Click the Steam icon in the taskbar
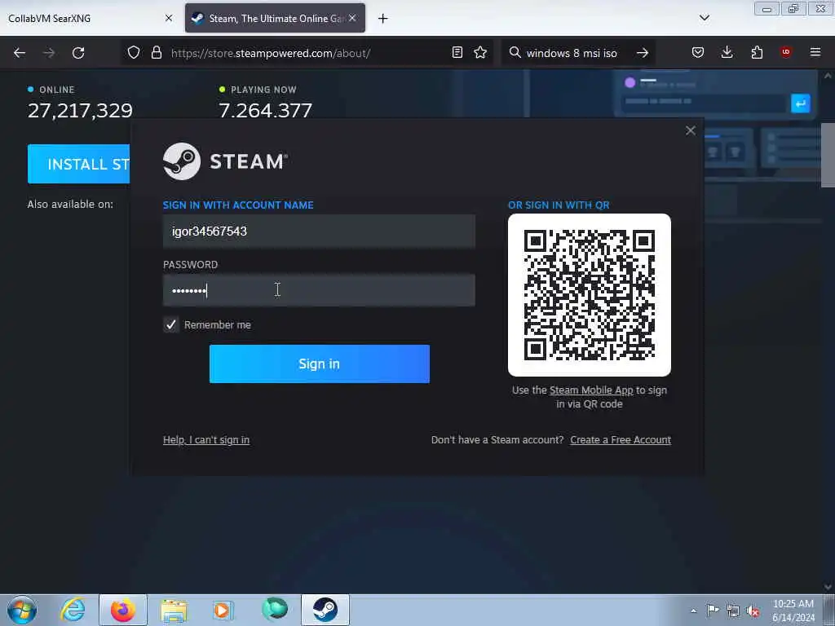The height and width of the screenshot is (626, 835). pyautogui.click(x=325, y=610)
